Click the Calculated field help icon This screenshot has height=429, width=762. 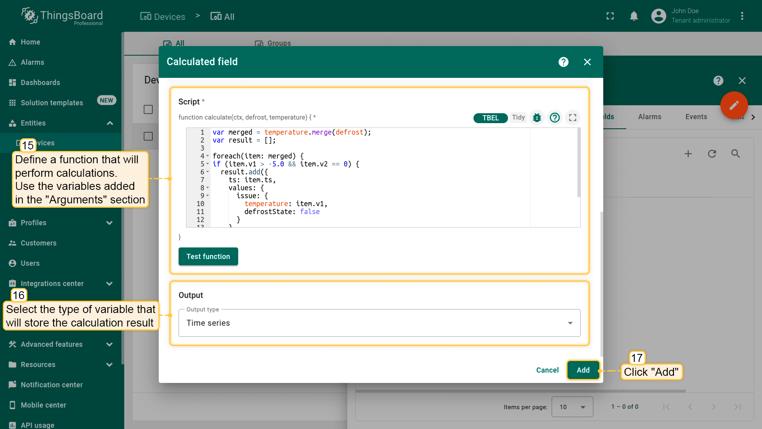563,62
